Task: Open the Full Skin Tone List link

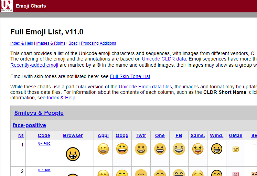Action: pyautogui.click(x=130, y=76)
